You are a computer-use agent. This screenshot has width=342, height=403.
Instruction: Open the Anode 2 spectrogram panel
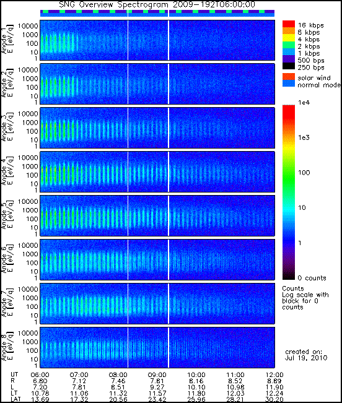157,84
